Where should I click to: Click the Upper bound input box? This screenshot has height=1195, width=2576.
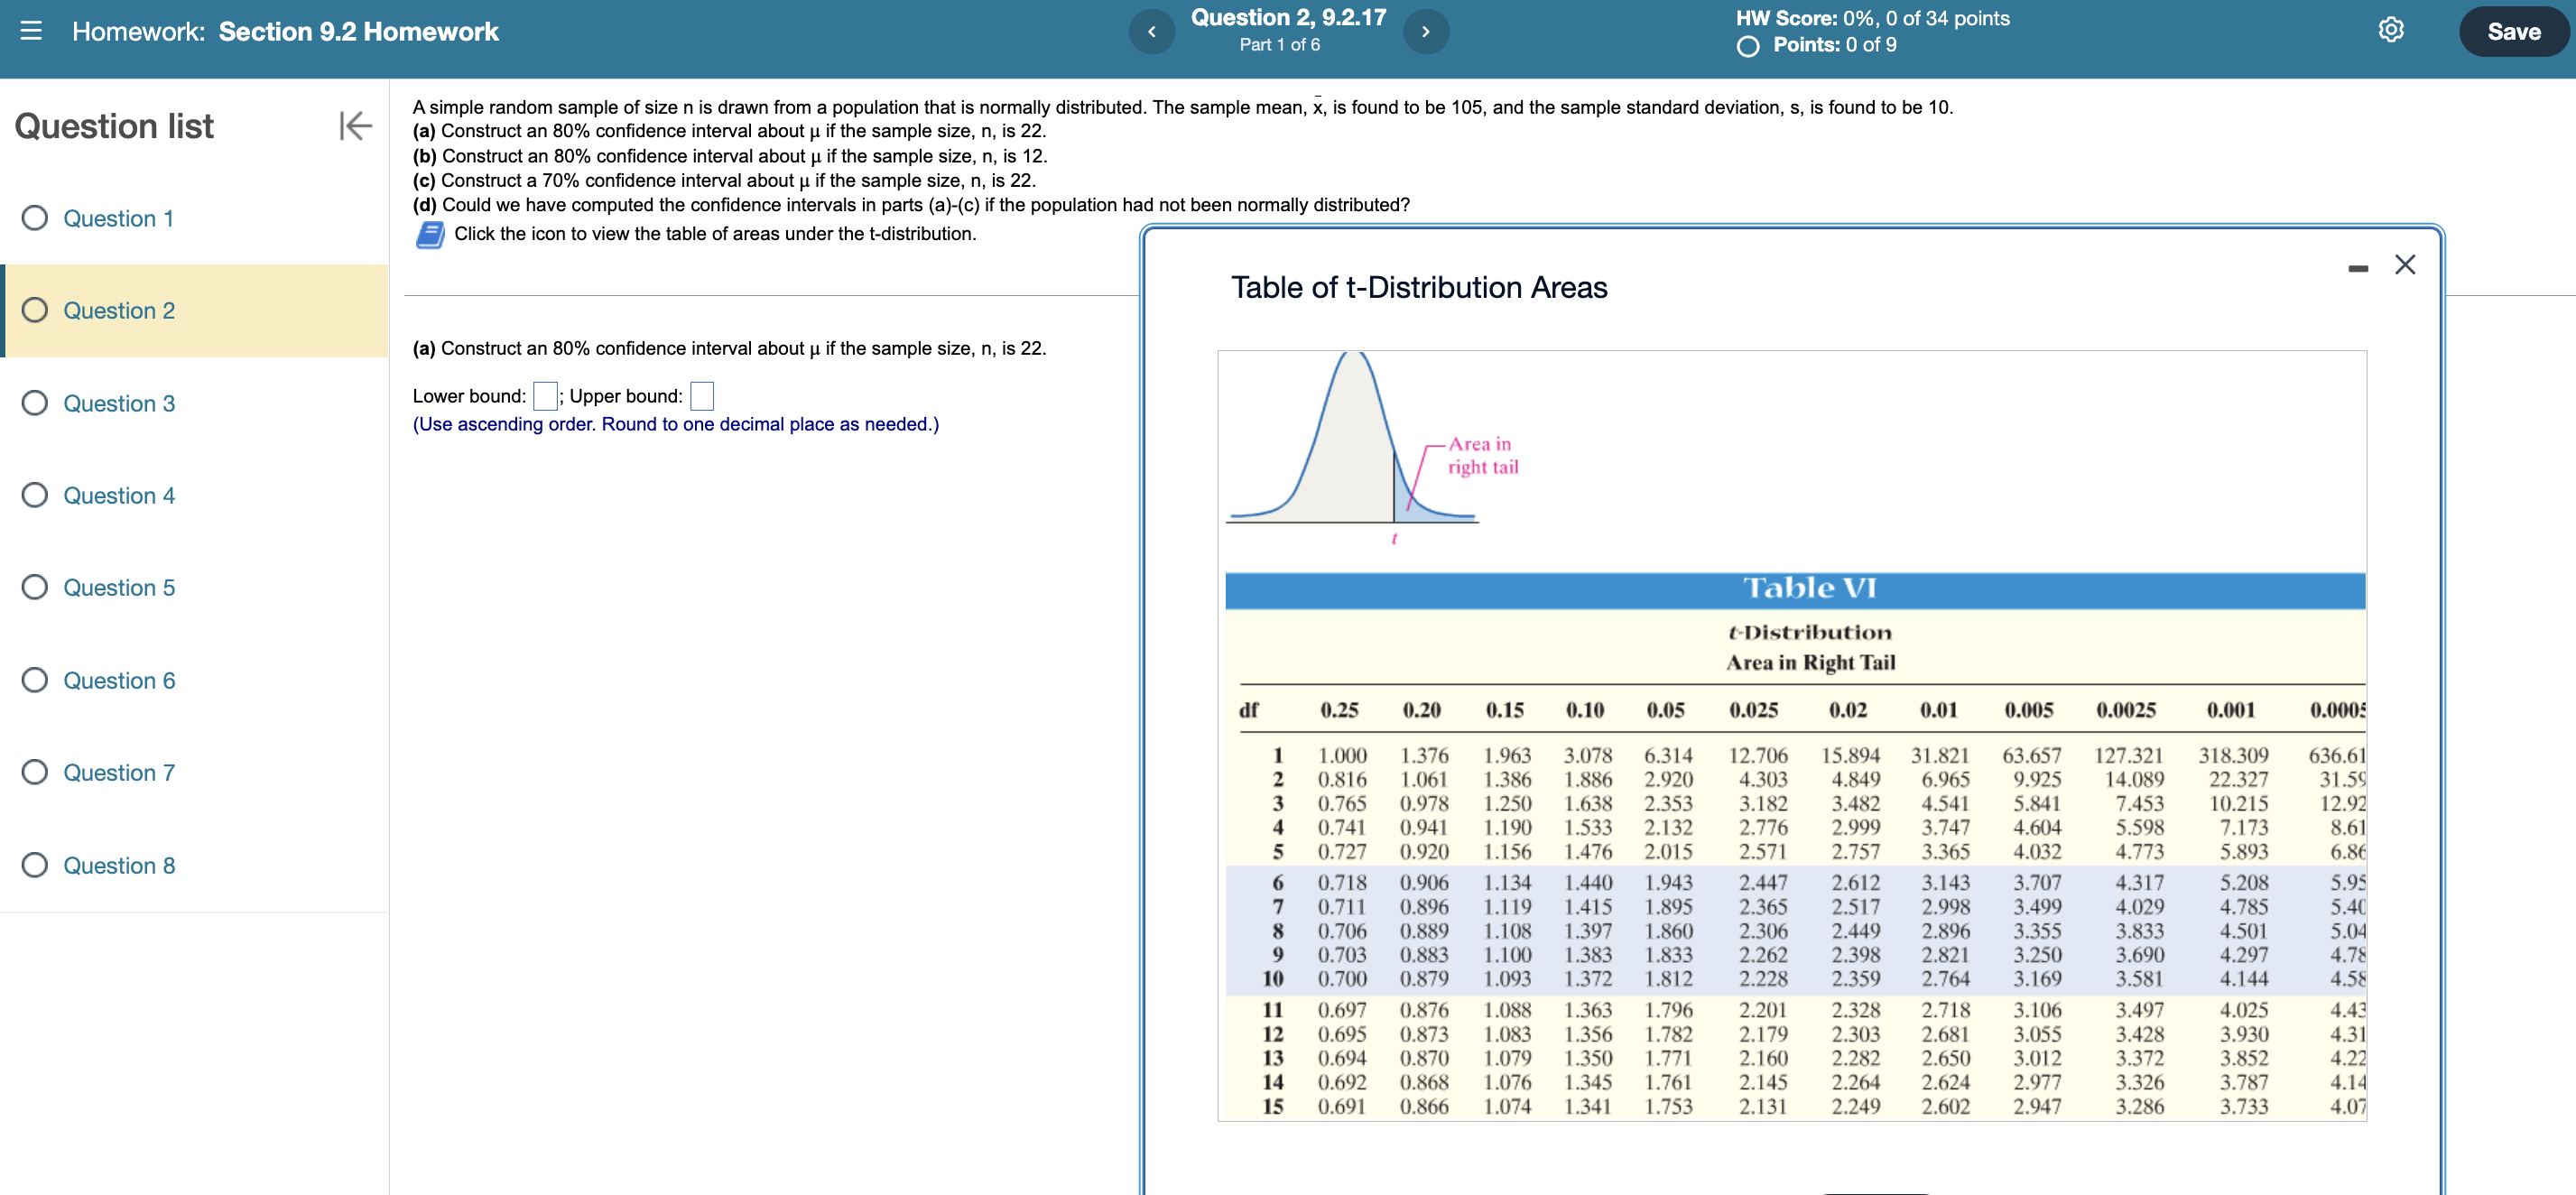(x=702, y=396)
